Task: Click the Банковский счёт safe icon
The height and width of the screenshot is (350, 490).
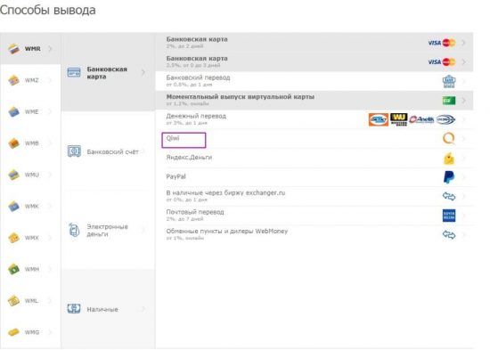Action: [x=74, y=151]
